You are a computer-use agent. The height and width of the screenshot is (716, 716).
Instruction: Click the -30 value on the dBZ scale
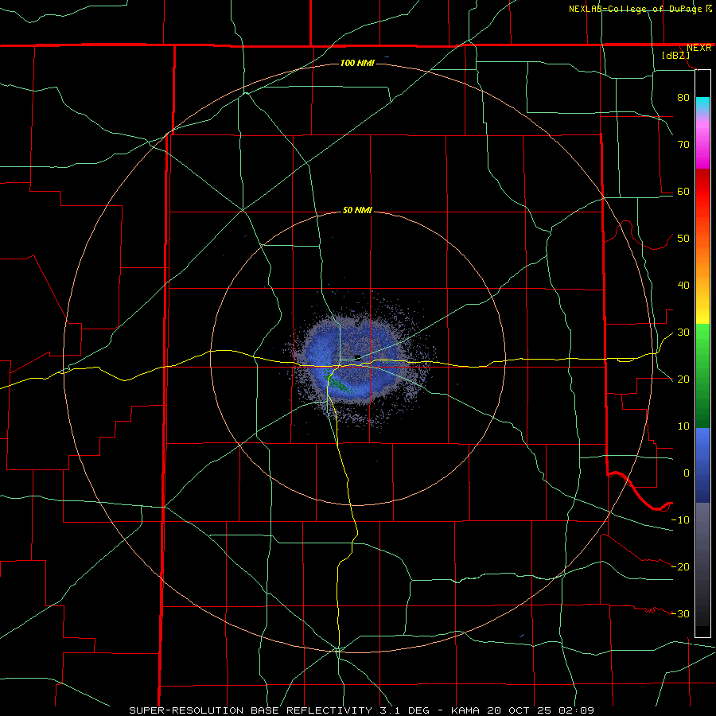(680, 614)
